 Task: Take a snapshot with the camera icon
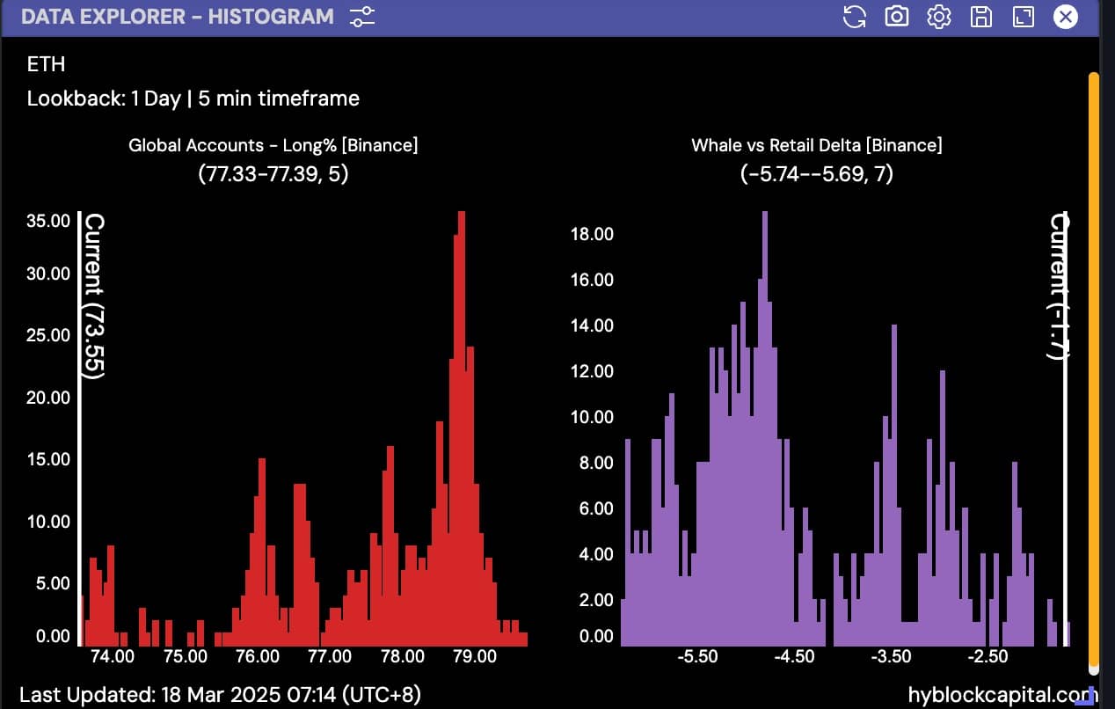click(896, 17)
